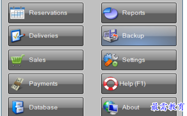Open the Database label
Image resolution: width=187 pixels, height=116 pixels.
(43, 107)
